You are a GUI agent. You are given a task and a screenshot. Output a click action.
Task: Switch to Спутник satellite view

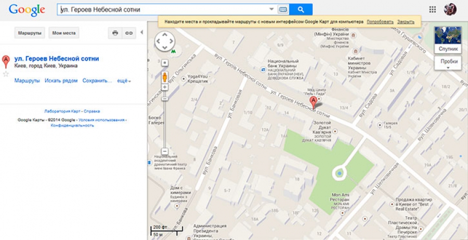click(x=448, y=40)
